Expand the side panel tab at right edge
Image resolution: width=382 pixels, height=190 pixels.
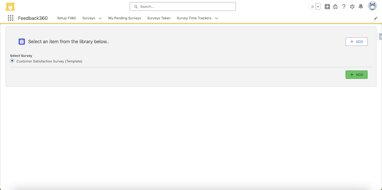380,37
